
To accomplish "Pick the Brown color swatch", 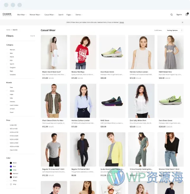I will [11, 177].
